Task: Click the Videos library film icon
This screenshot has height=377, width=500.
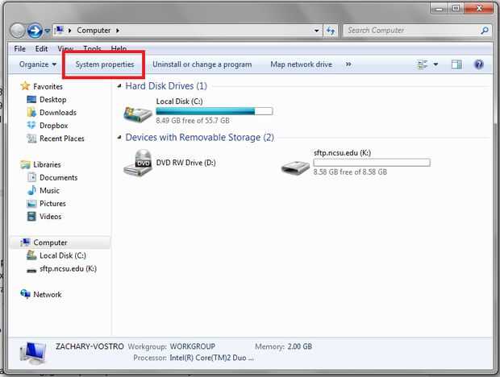Action: point(31,217)
